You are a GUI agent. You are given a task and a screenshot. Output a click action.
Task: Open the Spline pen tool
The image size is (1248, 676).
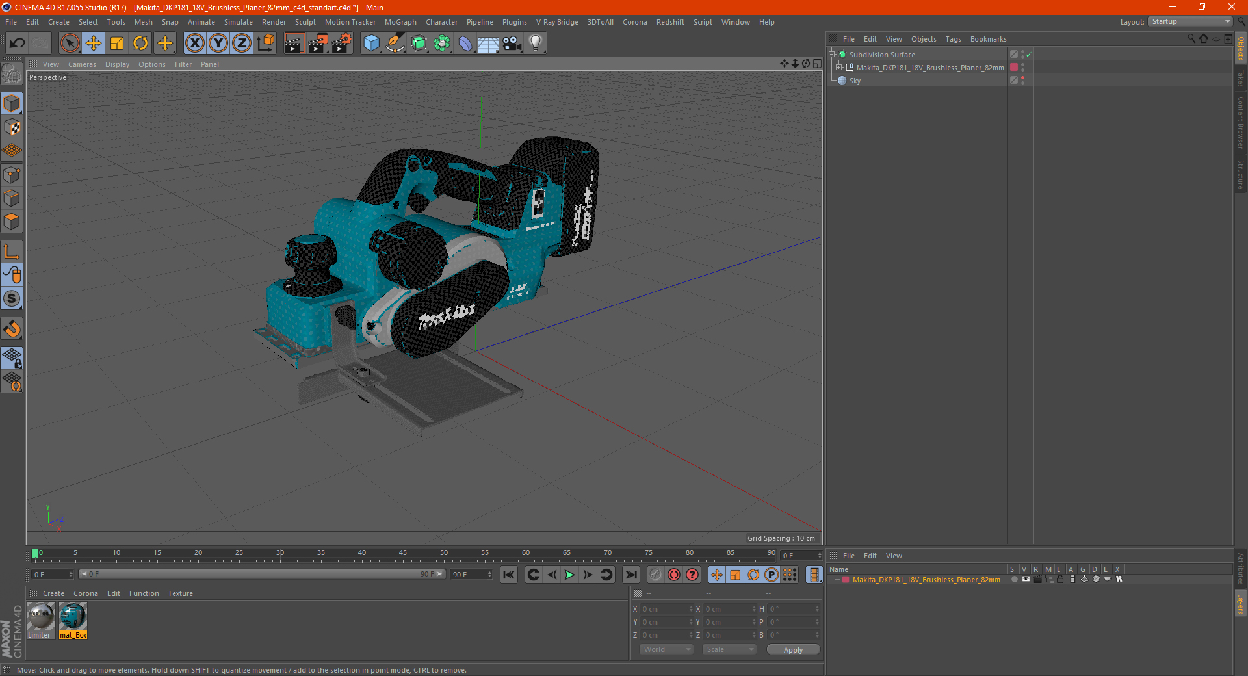(x=395, y=44)
